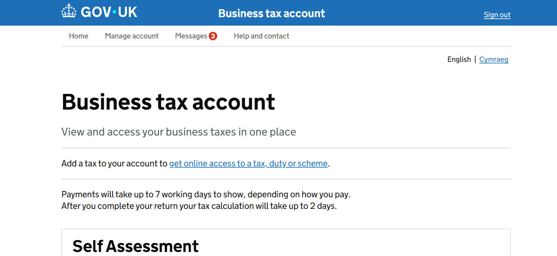Open the Messages navigation item
557x256 pixels.
(191, 36)
